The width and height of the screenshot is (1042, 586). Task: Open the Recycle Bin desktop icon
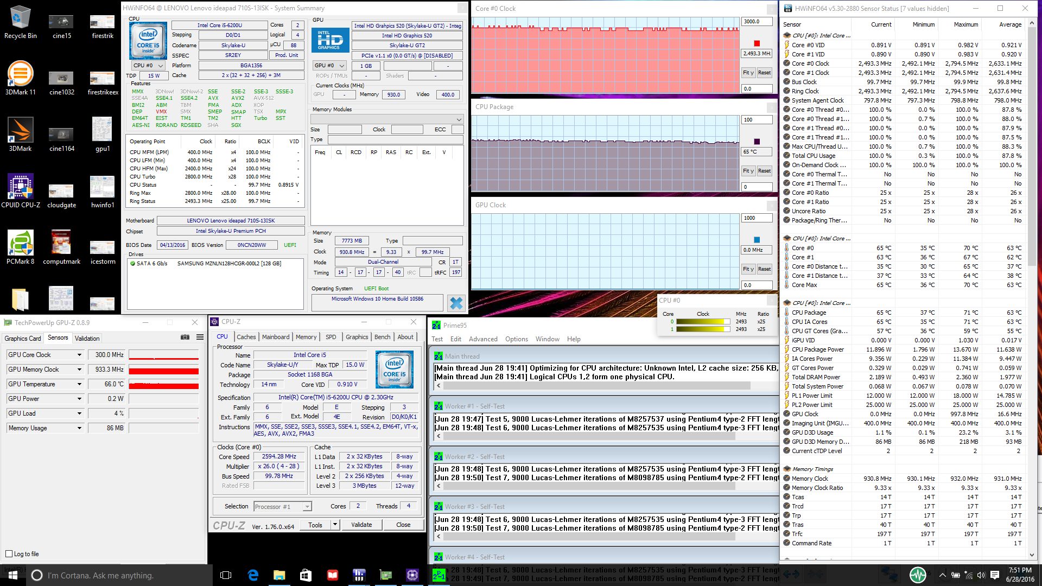(x=20, y=22)
